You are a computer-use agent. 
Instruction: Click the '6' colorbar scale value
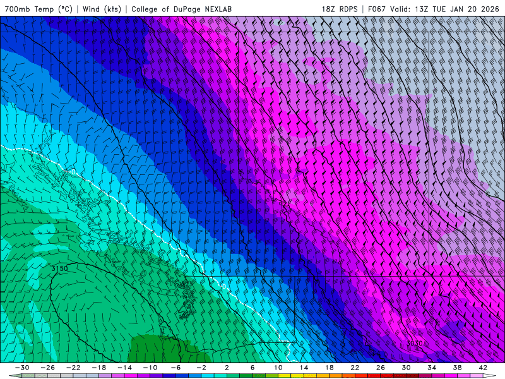pos(252,368)
